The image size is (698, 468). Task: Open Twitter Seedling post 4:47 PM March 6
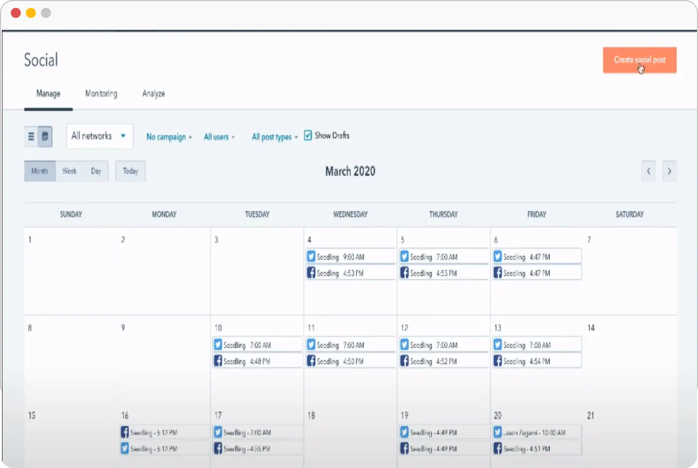coord(537,257)
